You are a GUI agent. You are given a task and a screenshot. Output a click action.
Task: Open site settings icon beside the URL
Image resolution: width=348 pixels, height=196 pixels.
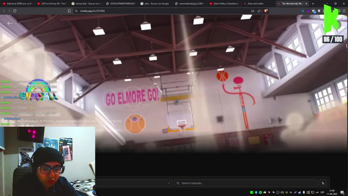pos(76,11)
